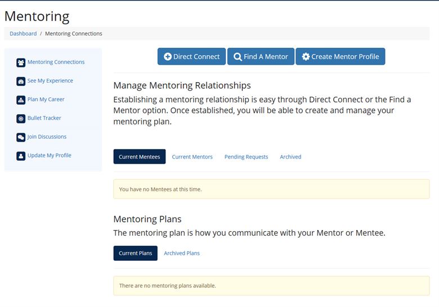Click the Plan My Career icon
This screenshot has height=307, width=439.
(21, 100)
